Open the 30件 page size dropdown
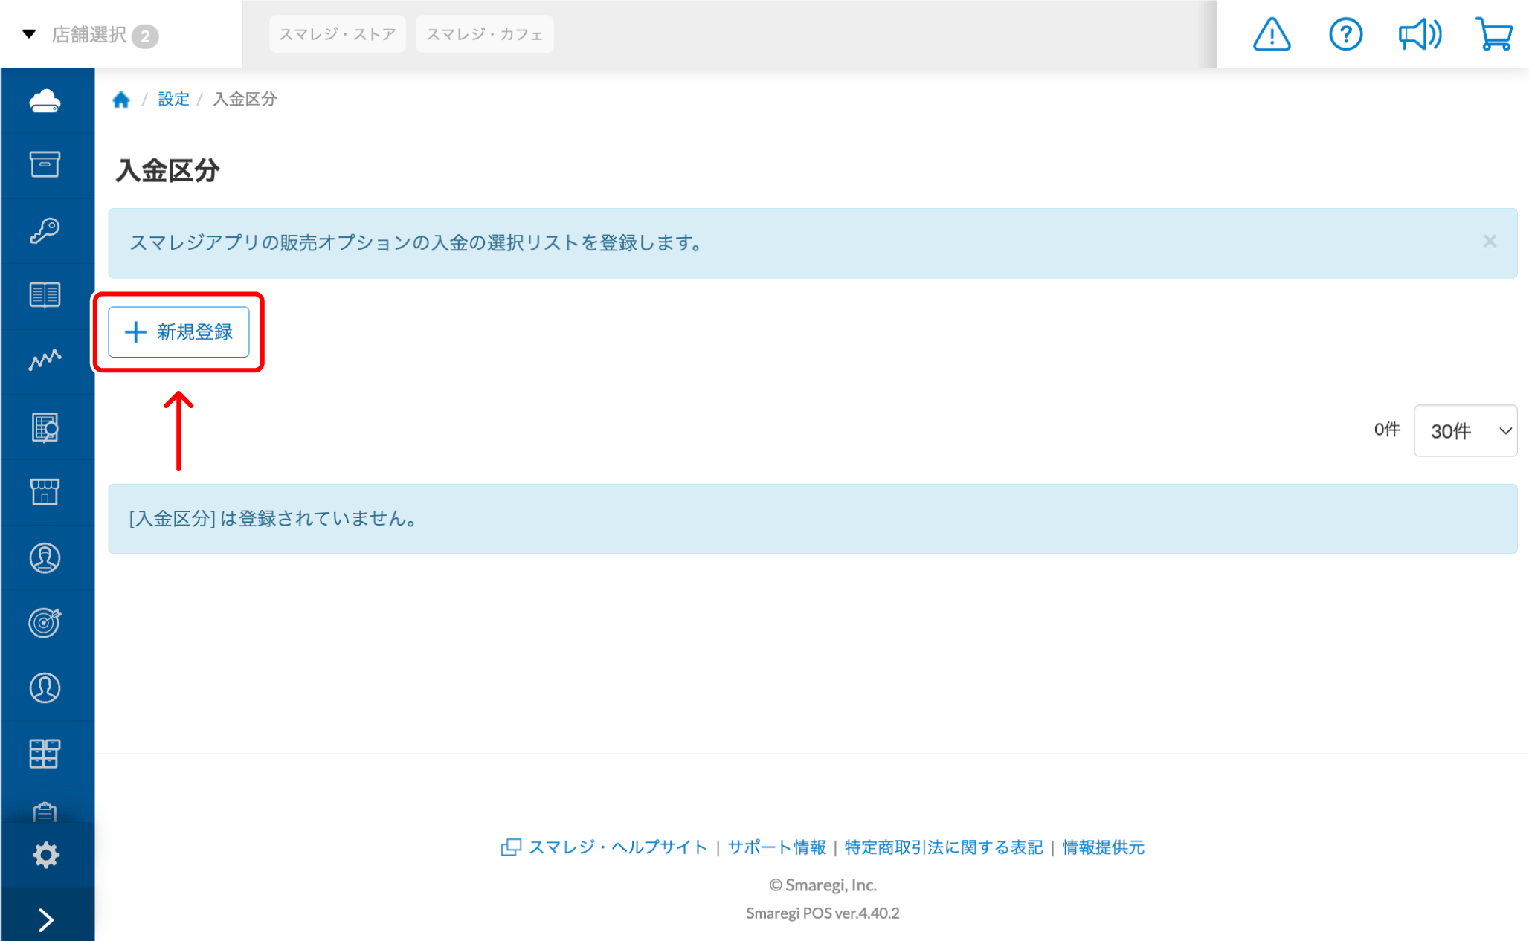This screenshot has width=1529, height=941. (1465, 430)
